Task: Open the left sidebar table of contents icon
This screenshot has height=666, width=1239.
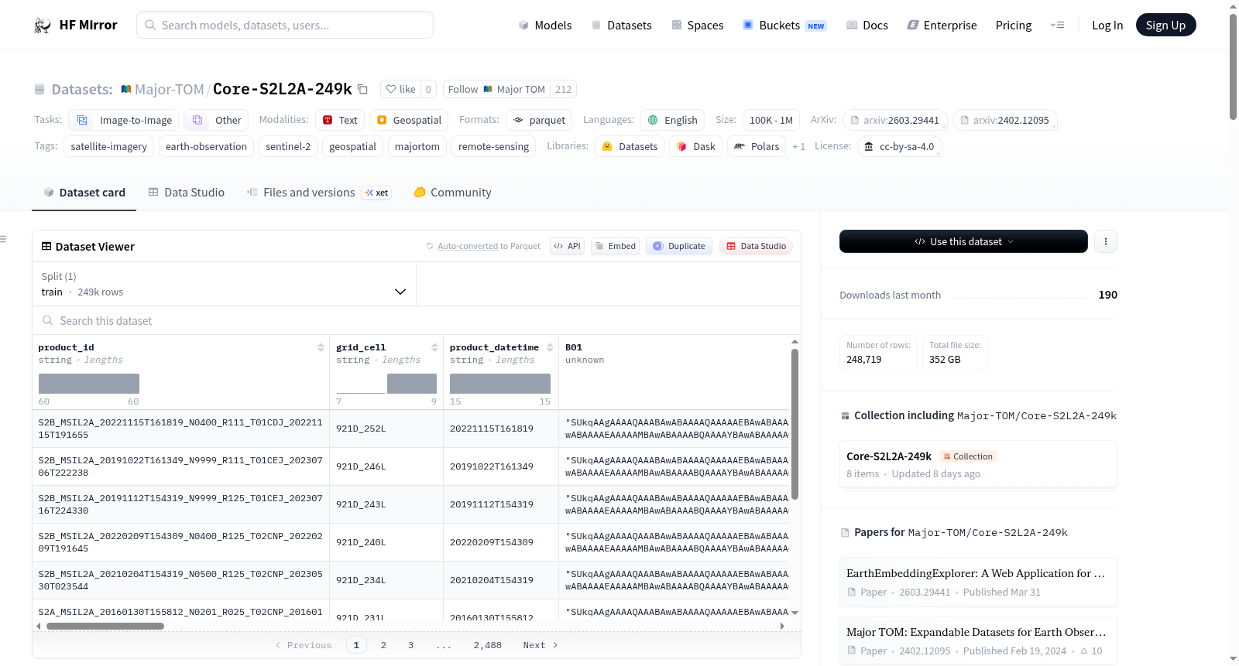Action: coord(3,239)
